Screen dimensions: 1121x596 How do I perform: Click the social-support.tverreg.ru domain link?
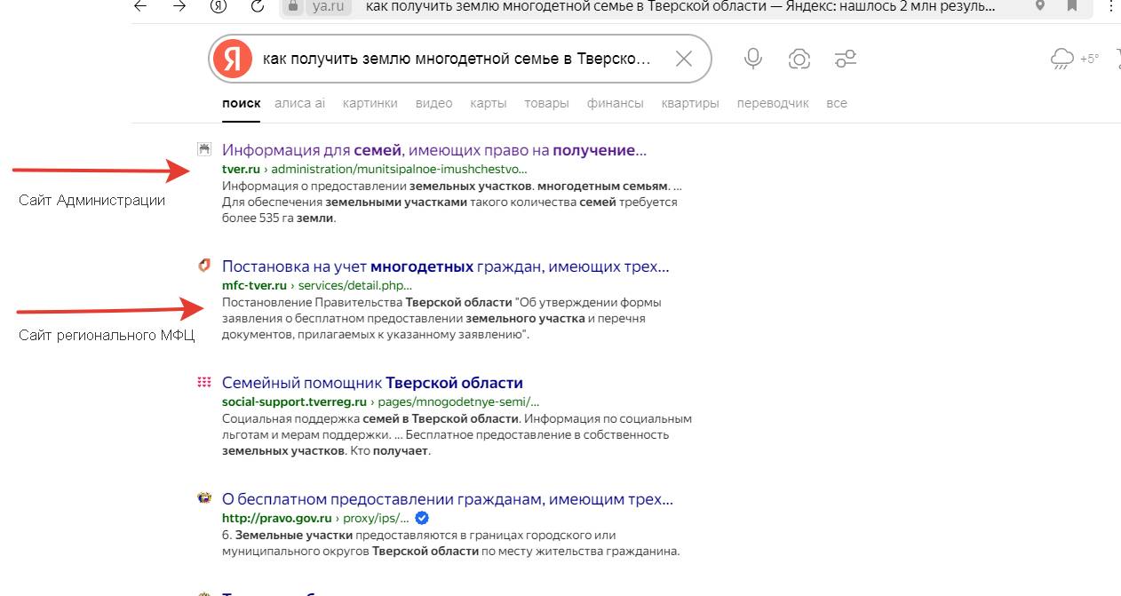pos(294,401)
